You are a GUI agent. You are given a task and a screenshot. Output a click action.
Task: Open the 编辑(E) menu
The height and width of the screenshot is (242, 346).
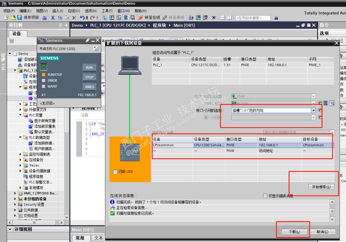25,11
